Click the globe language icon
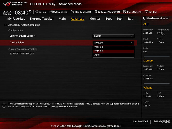Viewport: 172px width, 129px height. pyautogui.click(x=37, y=12)
